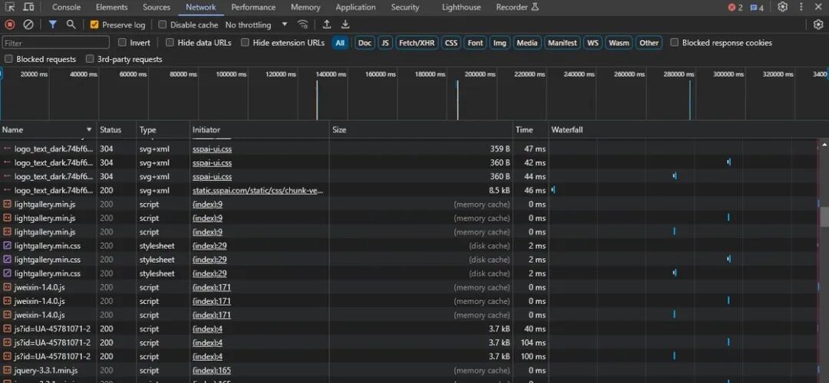
Task: Export HAR file download icon
Action: 345,25
